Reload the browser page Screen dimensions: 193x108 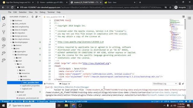(x=12, y=7)
